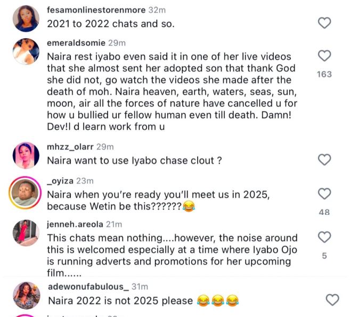Open the emeraldsomie username link
350x317 pixels.
click(76, 43)
